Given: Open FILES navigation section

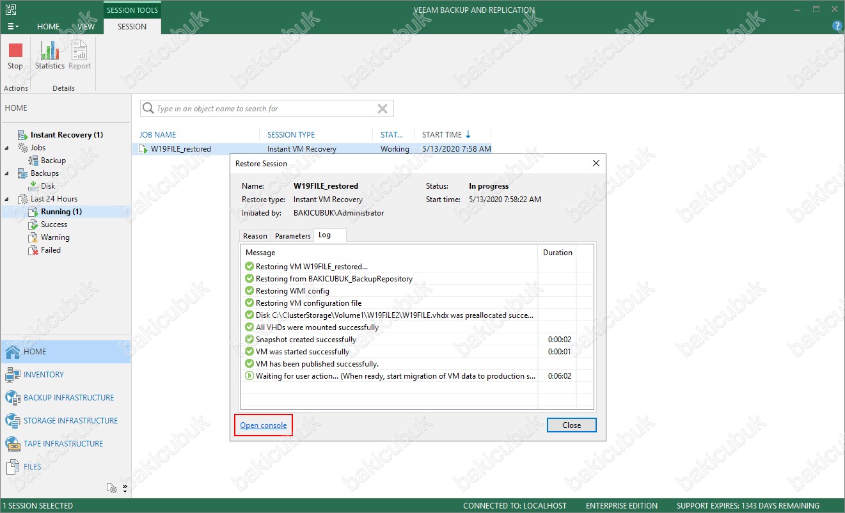Looking at the screenshot, I should (x=65, y=467).
